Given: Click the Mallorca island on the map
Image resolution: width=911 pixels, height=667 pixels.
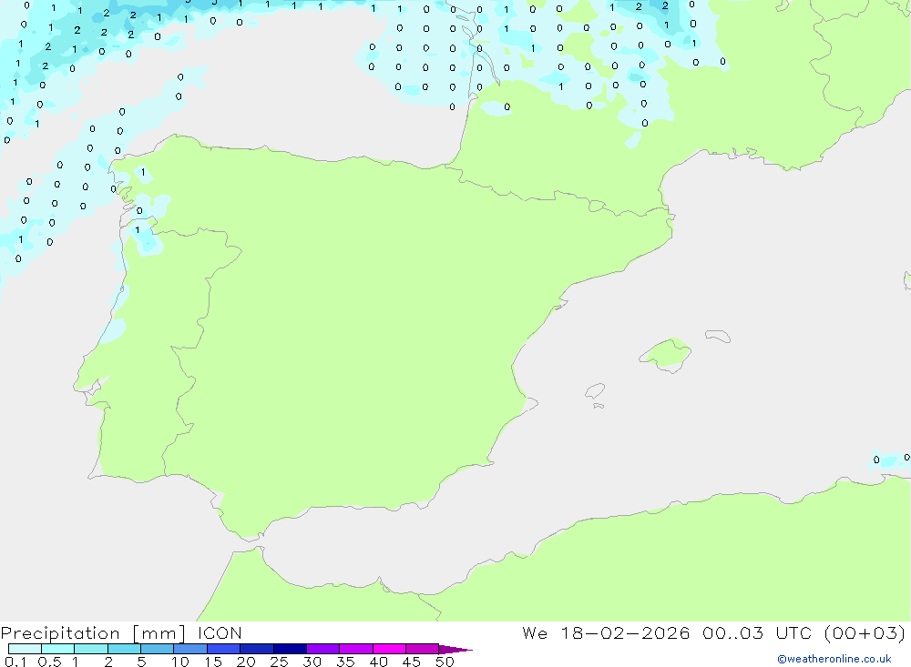Looking at the screenshot, I should [666, 354].
